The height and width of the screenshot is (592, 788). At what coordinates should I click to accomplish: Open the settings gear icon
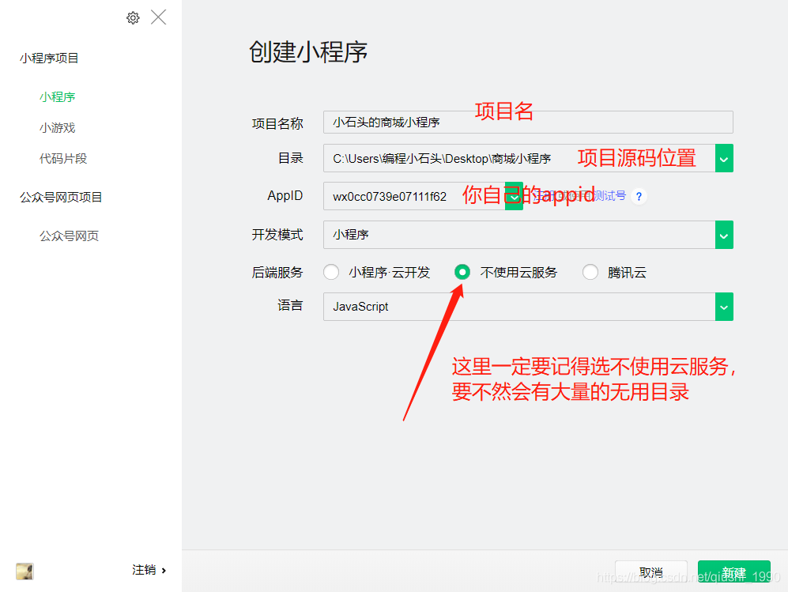[133, 17]
